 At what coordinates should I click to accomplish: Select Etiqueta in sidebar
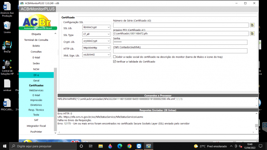pyautogui.click(x=36, y=34)
